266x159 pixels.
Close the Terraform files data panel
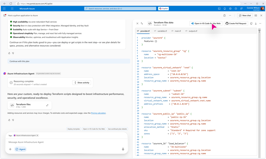137,24
